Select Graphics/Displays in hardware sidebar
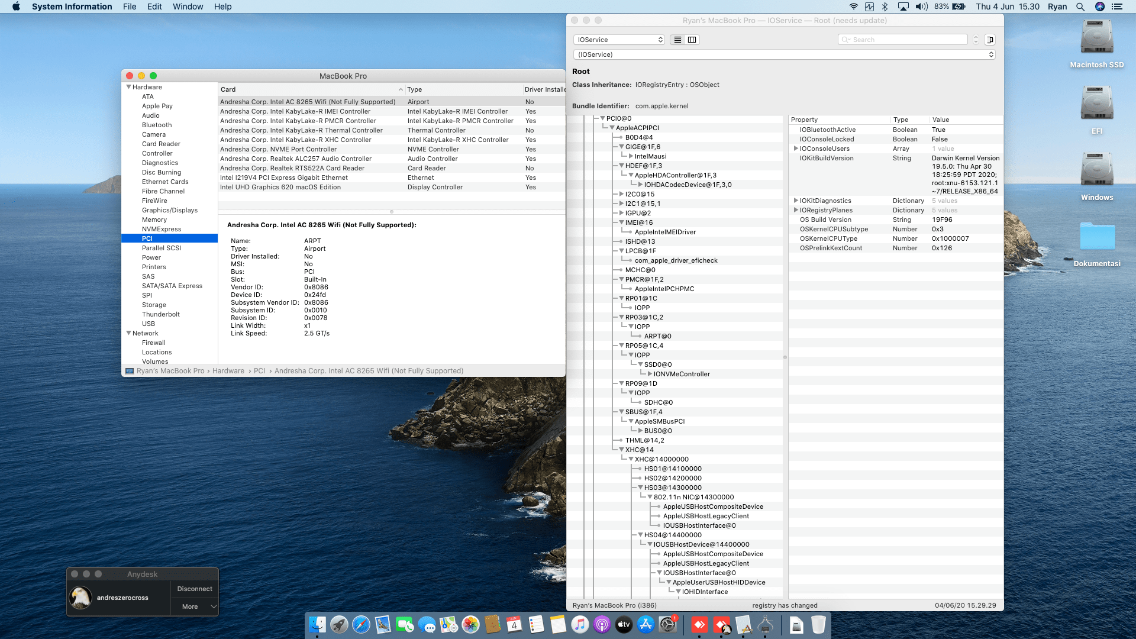 (170, 210)
